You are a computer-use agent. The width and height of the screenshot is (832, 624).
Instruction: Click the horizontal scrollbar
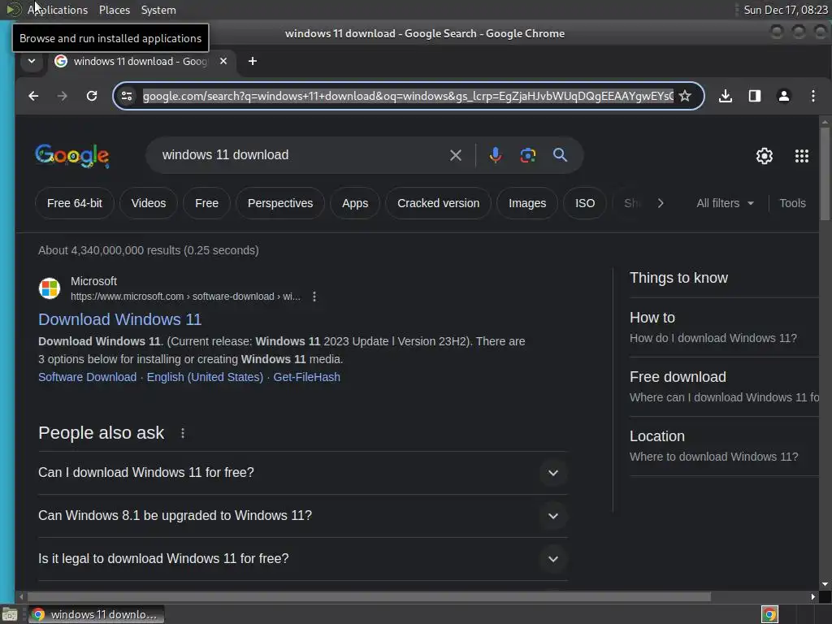[369, 597]
